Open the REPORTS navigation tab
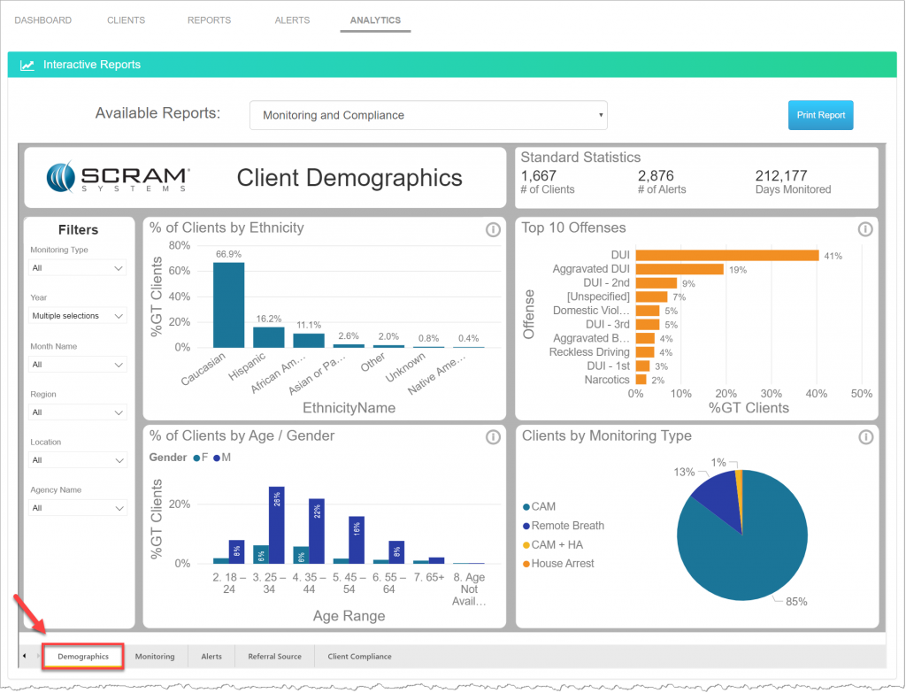The image size is (906, 693). [209, 19]
